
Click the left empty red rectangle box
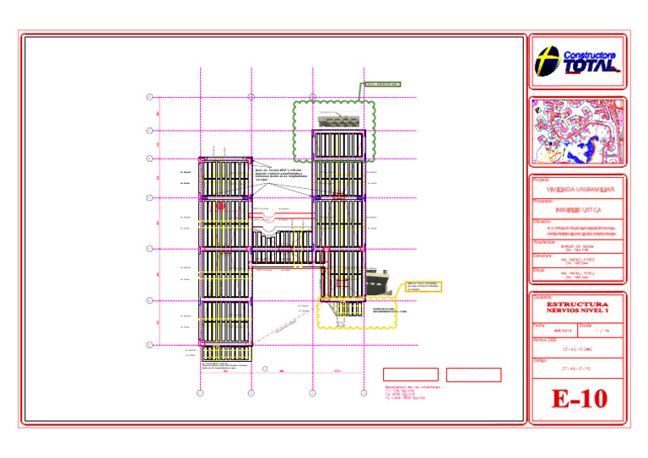tap(411, 374)
